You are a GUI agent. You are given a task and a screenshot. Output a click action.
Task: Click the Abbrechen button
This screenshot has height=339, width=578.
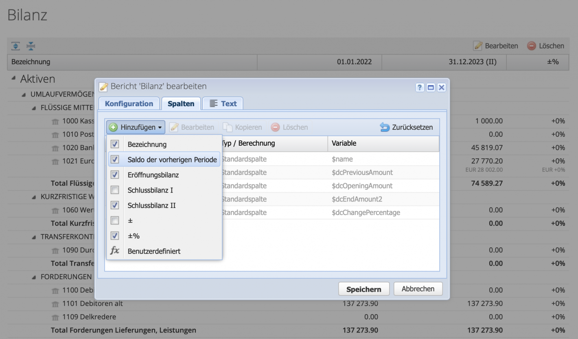pyautogui.click(x=418, y=289)
